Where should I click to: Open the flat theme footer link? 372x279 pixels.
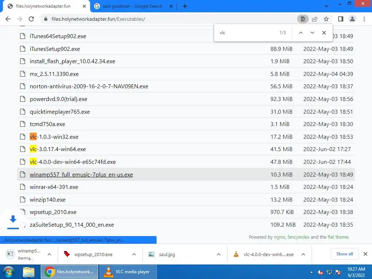(338, 237)
